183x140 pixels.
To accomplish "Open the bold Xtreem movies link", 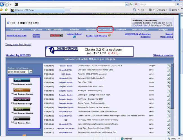I will (x=163, y=55).
